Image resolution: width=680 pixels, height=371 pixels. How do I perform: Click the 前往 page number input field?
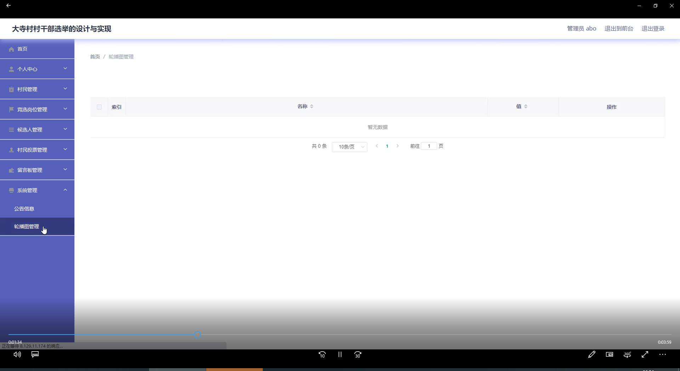click(429, 146)
